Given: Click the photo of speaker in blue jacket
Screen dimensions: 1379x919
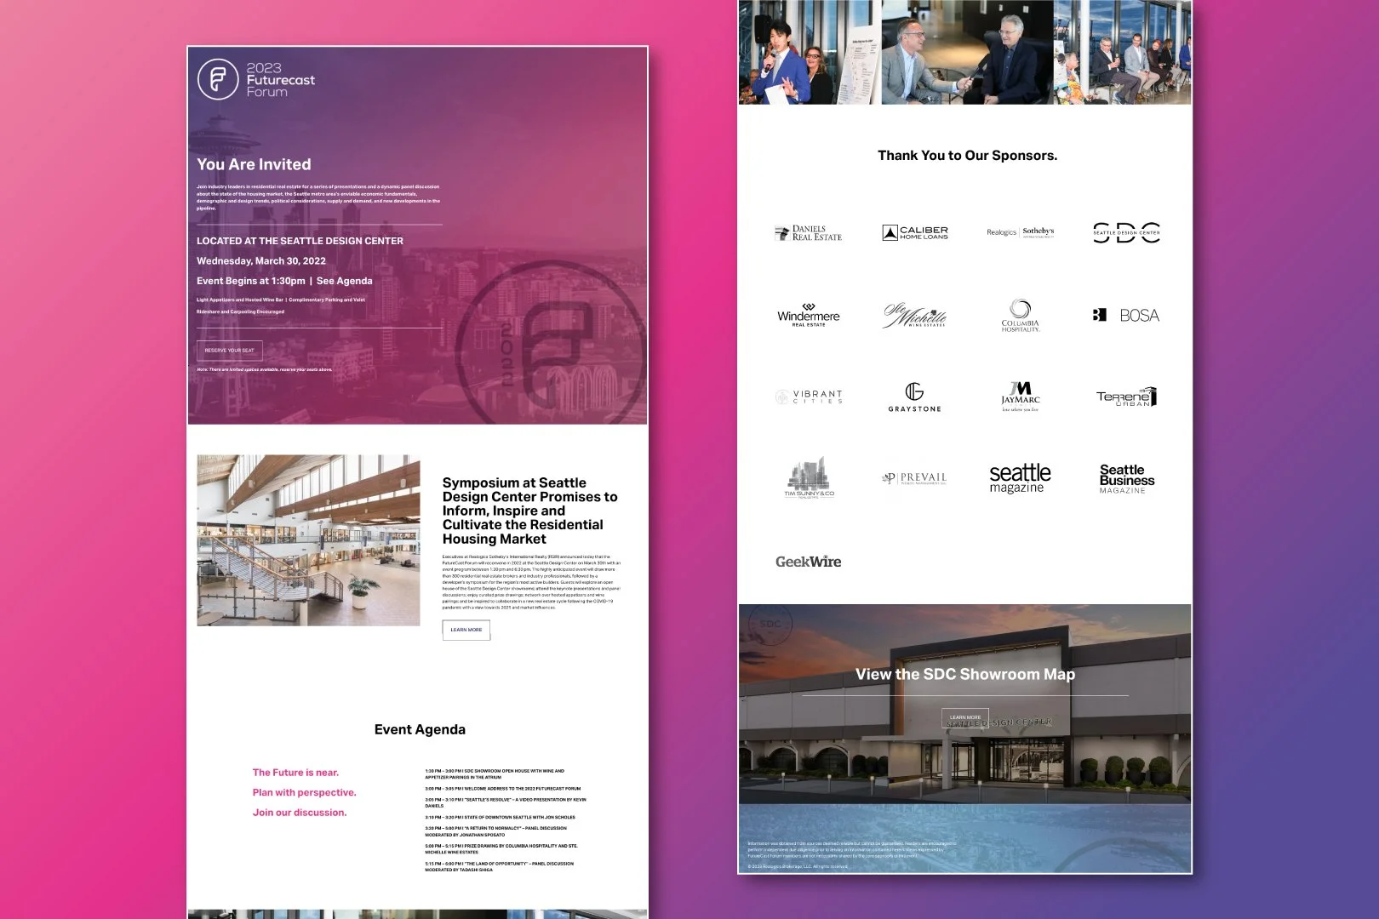Looking at the screenshot, I should coord(810,52).
